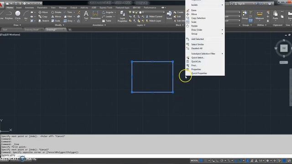Image resolution: width=292 pixels, height=164 pixels.
Task: Expand the Layers panel
Action: (x=141, y=25)
